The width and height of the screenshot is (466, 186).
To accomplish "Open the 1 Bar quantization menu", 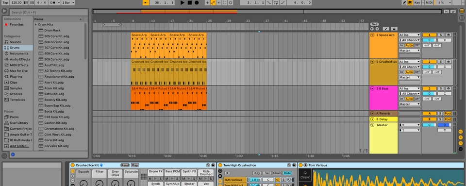I will [x=68, y=3].
